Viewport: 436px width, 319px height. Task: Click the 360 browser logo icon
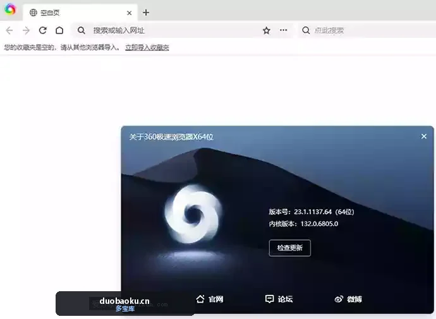pos(10,9)
